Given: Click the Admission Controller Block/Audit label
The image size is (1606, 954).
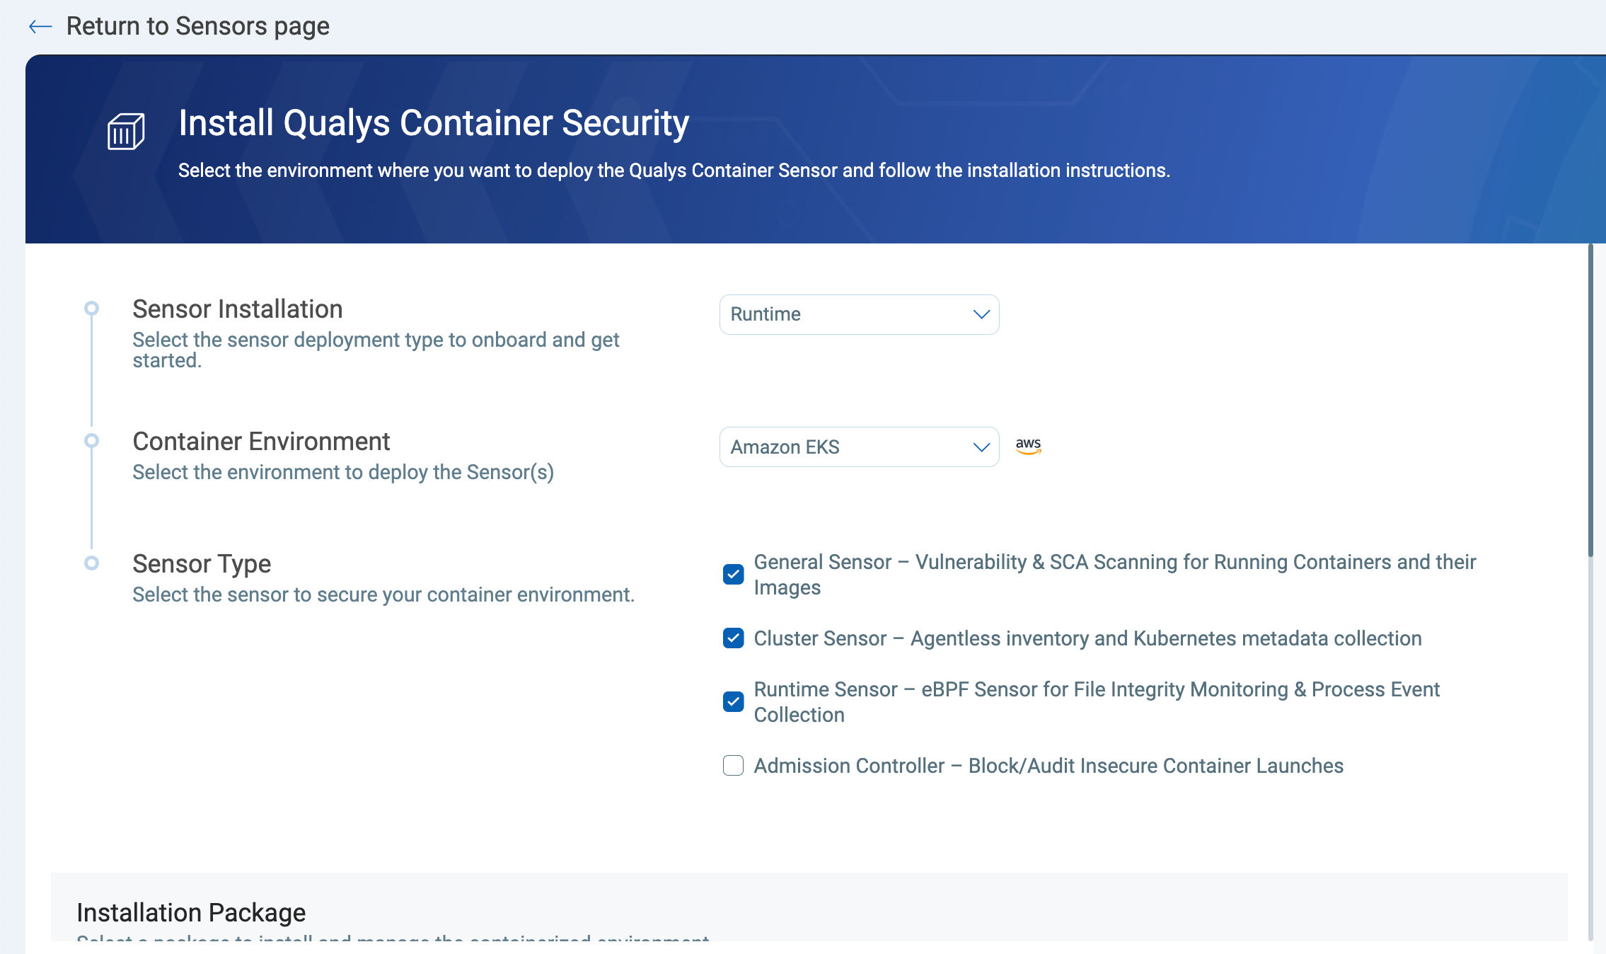Looking at the screenshot, I should [1048, 765].
